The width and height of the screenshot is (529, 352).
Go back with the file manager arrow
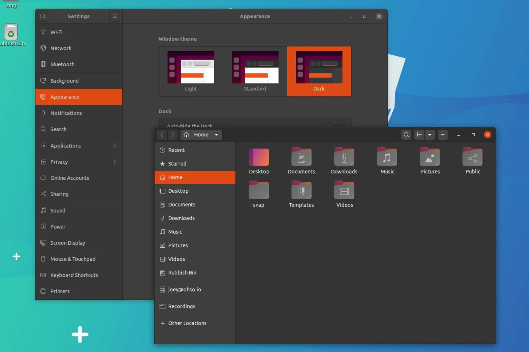tap(162, 134)
